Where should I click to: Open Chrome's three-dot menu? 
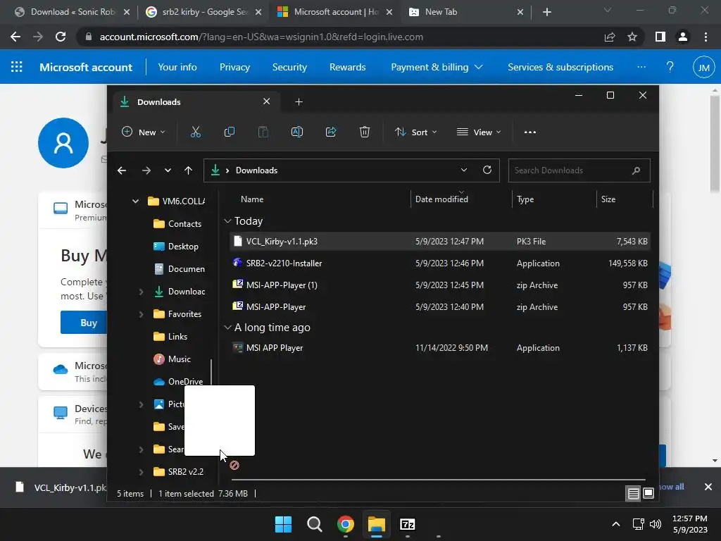706,37
